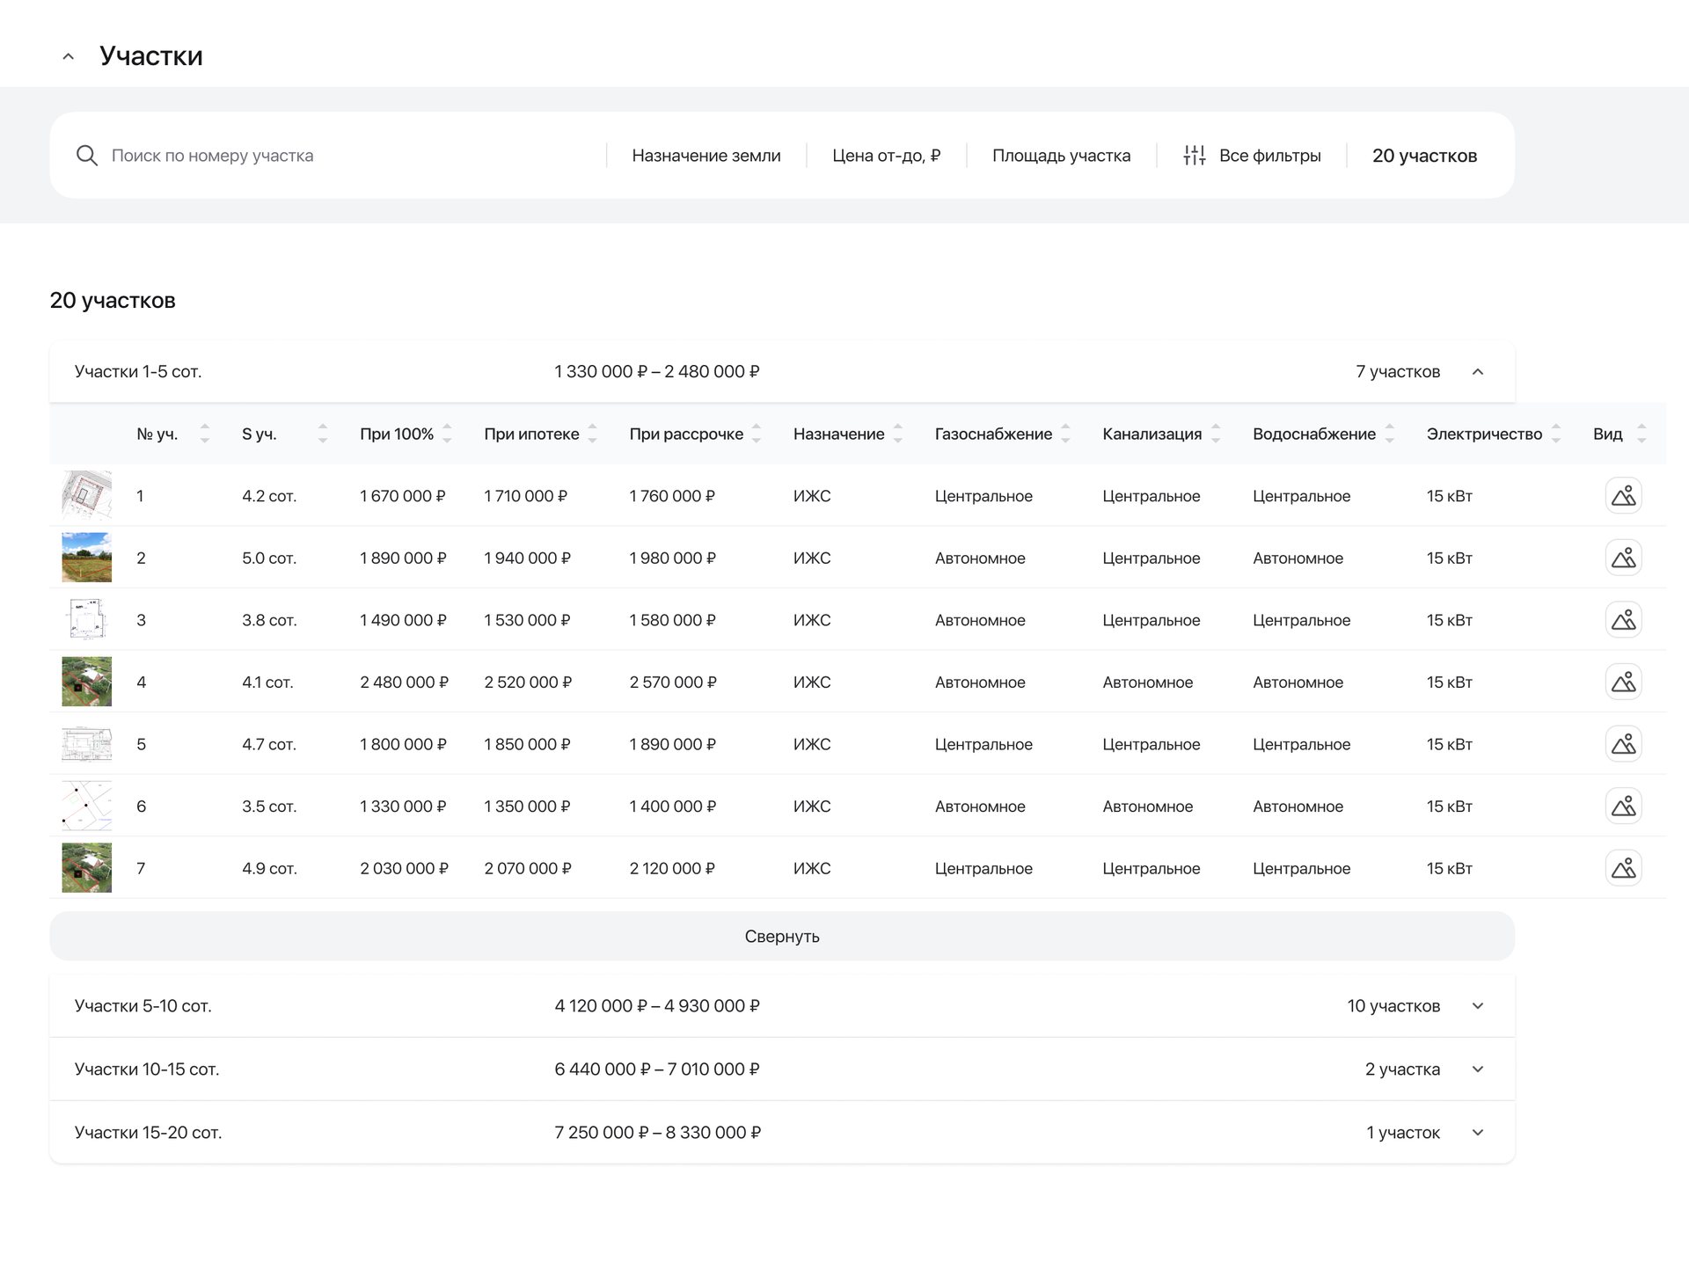Open landscape view icon for plot 7
Viewport: 1689px width, 1270px height.
[1623, 868]
